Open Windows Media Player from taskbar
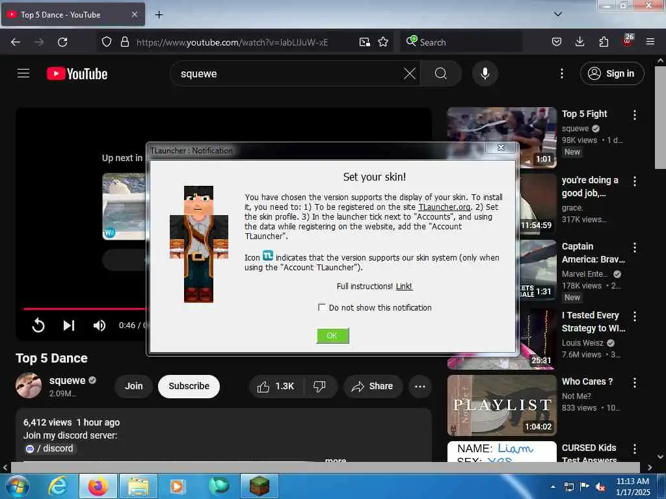This screenshot has height=499, width=666. coord(177,486)
